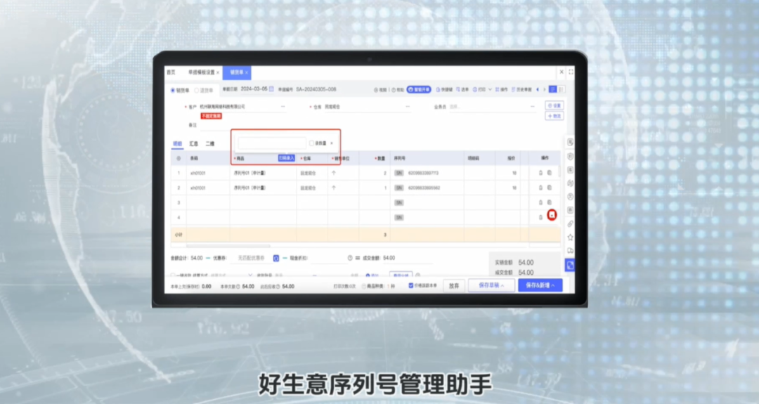Image resolution: width=759 pixels, height=404 pixels.
Task: Copy row 2 with copy icon
Action: click(550, 188)
